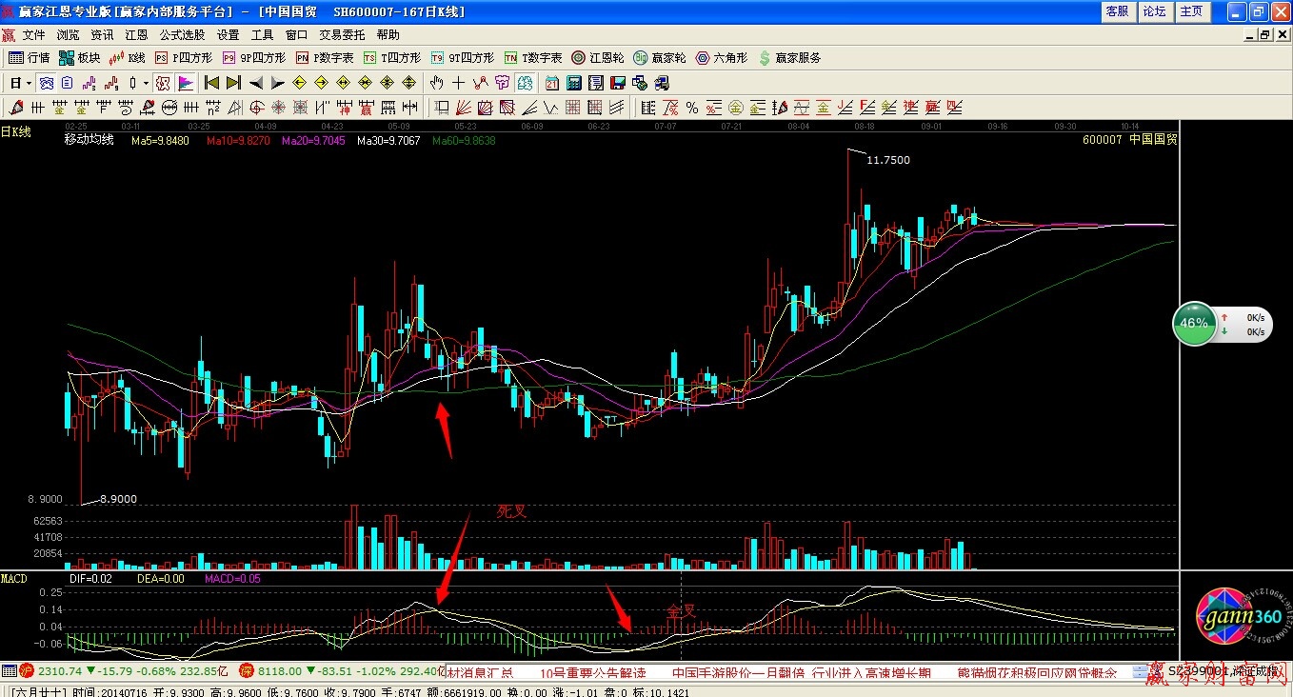Jump to first bar with skip-to-start arrow
Screen dimensions: 1293x697
pos(212,83)
